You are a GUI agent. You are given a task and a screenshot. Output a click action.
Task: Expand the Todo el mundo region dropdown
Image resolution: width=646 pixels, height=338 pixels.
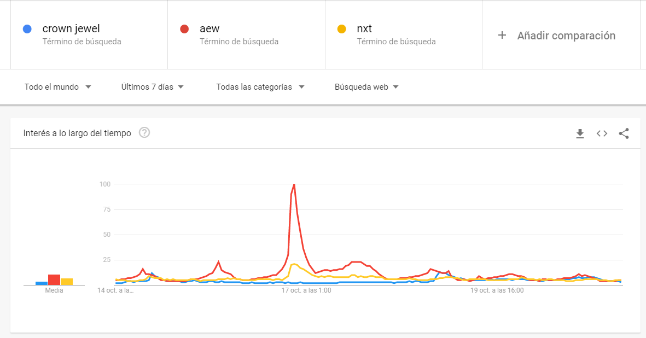57,87
